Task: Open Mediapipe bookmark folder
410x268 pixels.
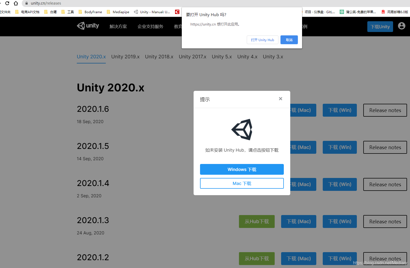Action: pyautogui.click(x=118, y=12)
